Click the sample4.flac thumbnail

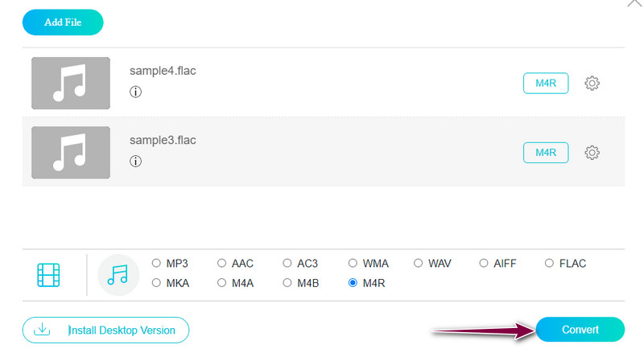71,83
